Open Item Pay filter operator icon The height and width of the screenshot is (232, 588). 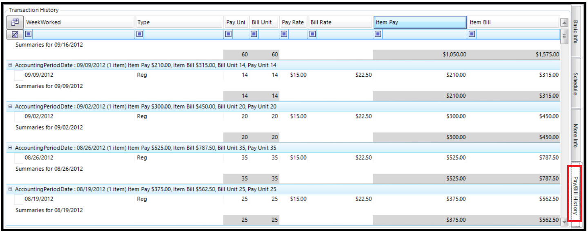coord(378,34)
